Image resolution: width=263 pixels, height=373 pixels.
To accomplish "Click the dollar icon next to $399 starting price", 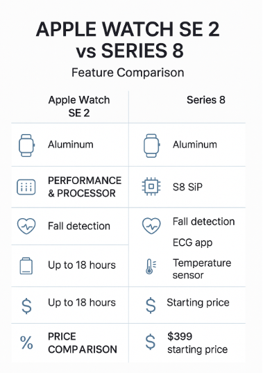I will [151, 342].
